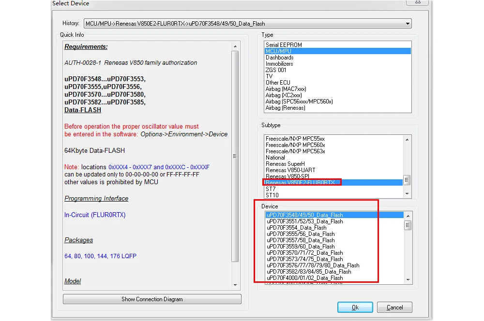Screen dimensions: 484x321
Task: Select device uPD70F3554_Data_Flash
Action: tap(334, 228)
